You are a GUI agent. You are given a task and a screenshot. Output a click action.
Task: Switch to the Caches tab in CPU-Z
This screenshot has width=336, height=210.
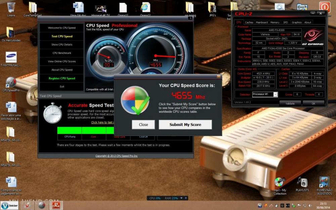[249, 22]
